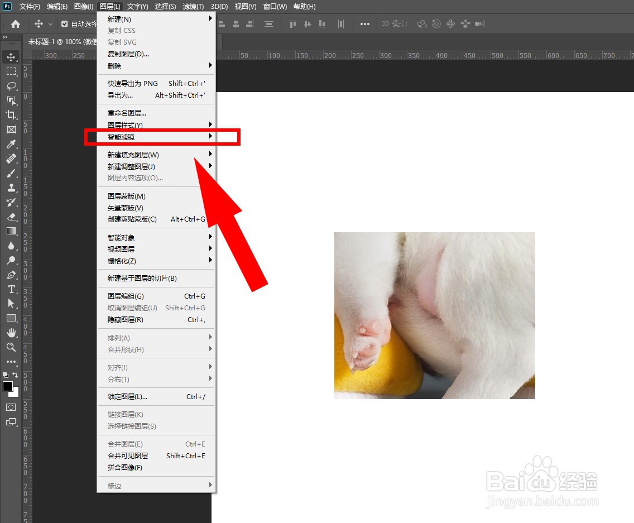Image resolution: width=634 pixels, height=523 pixels.
Task: Open the Image (I) menu
Action: coord(84,7)
